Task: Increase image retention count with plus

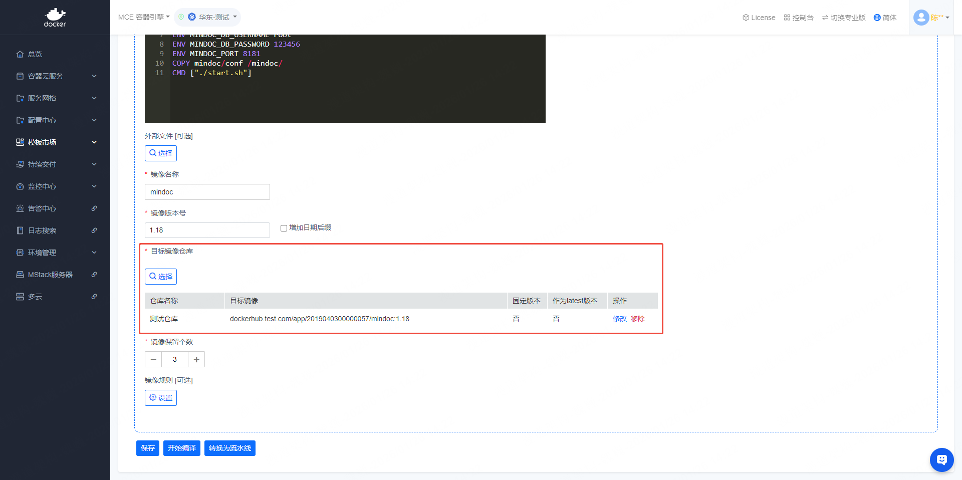Action: 196,360
